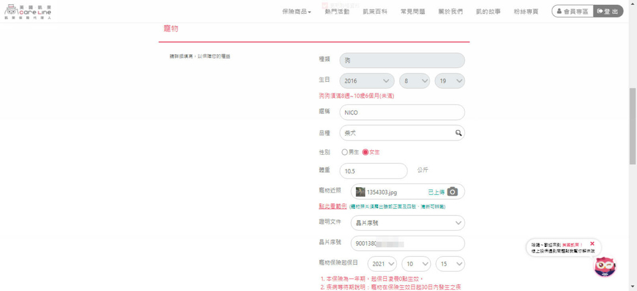Click the 寵物 section heading
637x291 pixels.
tap(170, 29)
